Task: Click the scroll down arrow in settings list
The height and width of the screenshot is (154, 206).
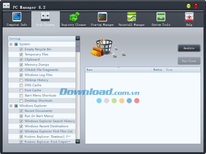Action: pos(78,141)
